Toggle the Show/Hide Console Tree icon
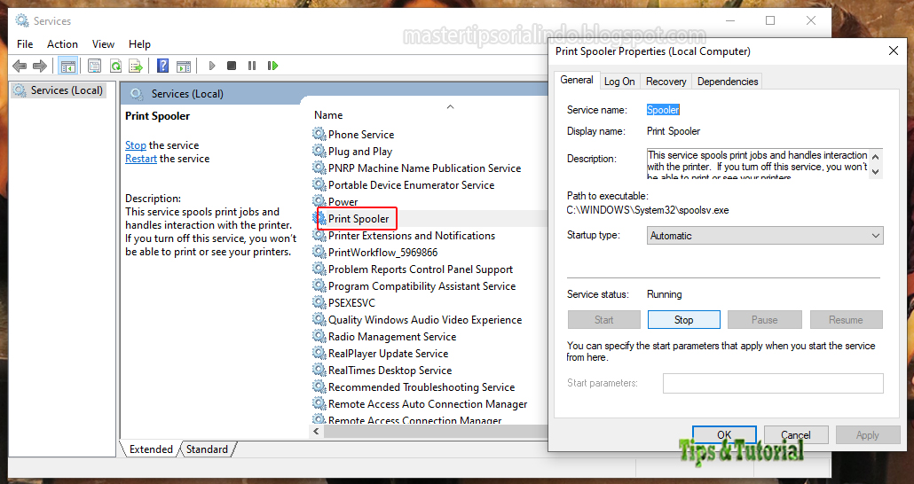The height and width of the screenshot is (484, 914). coord(68,66)
